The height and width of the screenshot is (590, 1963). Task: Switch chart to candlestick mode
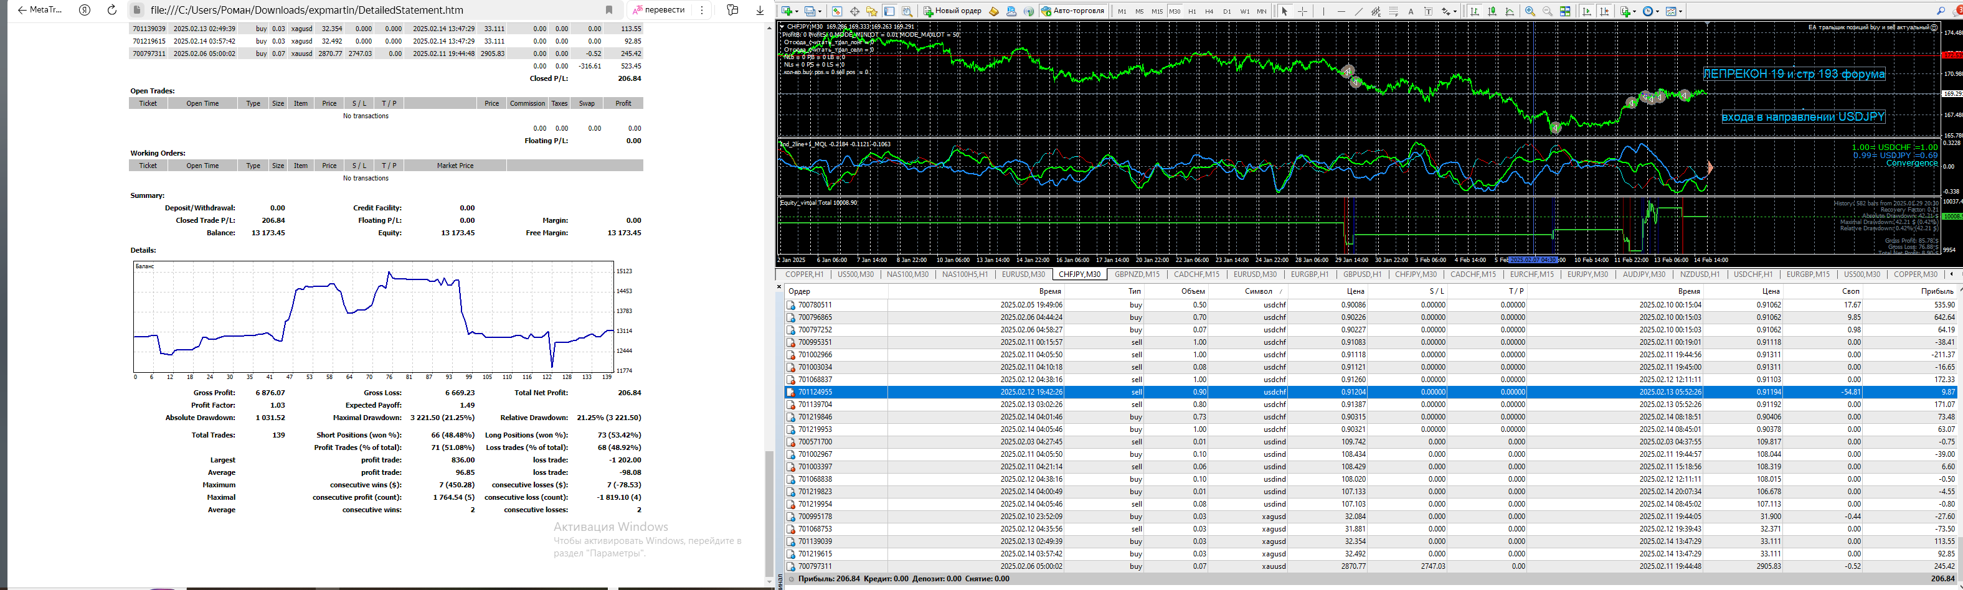pyautogui.click(x=1492, y=11)
